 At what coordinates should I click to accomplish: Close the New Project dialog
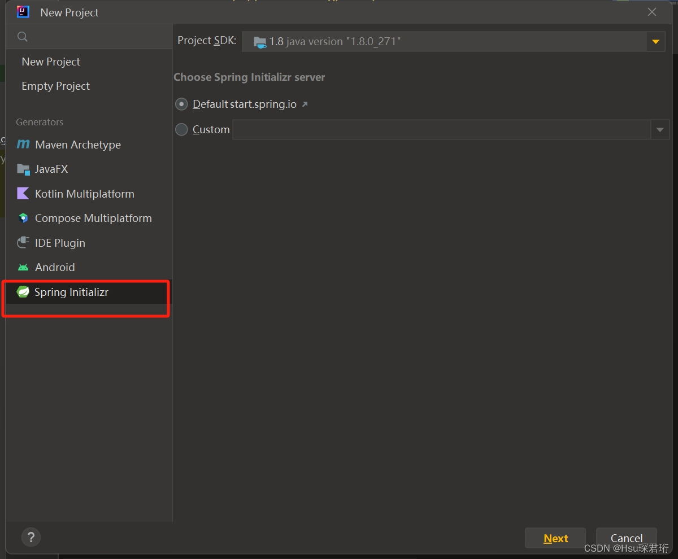pyautogui.click(x=652, y=12)
